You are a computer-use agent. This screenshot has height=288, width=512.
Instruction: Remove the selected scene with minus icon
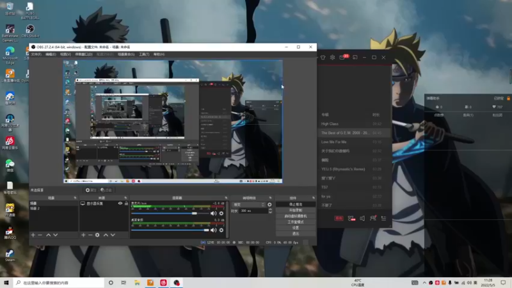pos(40,235)
